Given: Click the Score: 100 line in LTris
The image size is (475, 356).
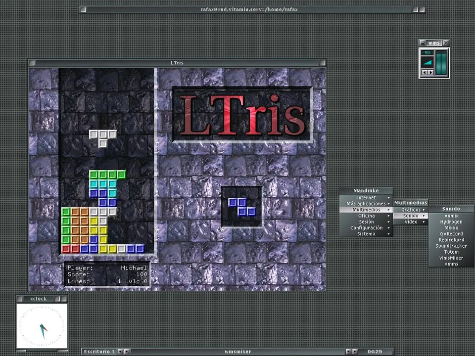Looking at the screenshot, I should tap(107, 274).
